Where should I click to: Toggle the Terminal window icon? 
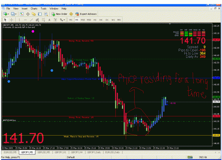[40, 14]
